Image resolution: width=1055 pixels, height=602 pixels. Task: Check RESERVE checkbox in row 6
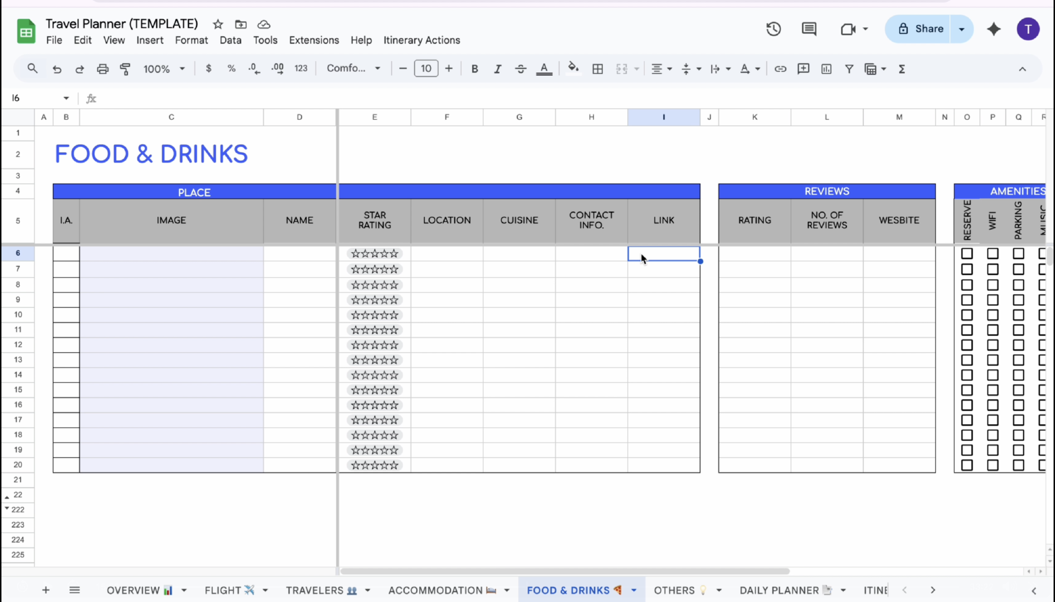(x=967, y=253)
